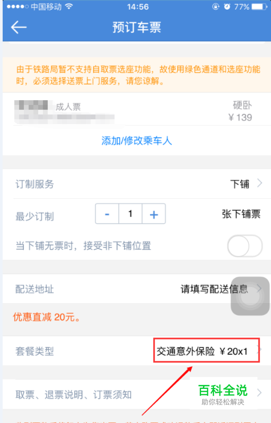Toggle accept non-lower-berth switch
This screenshot has width=271, height=423.
245,246
